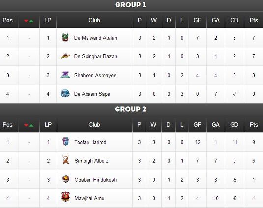This screenshot has height=208, width=263.
Task: Click the Shaheen Asmayee eagle logo
Action: (65, 75)
